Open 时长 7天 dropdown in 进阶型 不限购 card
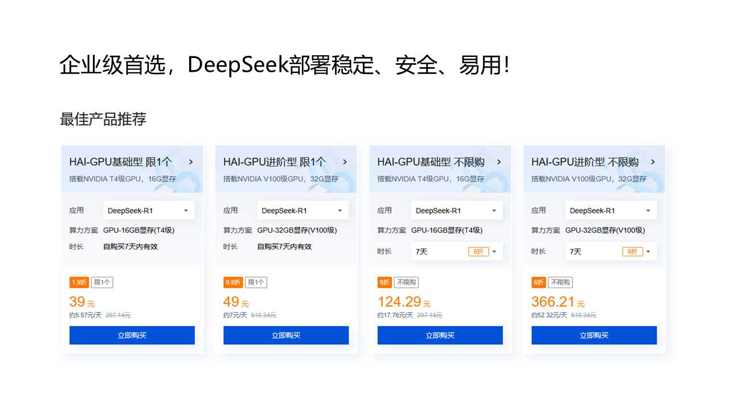 (x=611, y=251)
